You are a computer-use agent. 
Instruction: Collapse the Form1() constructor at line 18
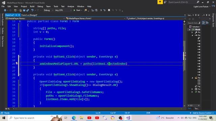[x=20, y=39]
